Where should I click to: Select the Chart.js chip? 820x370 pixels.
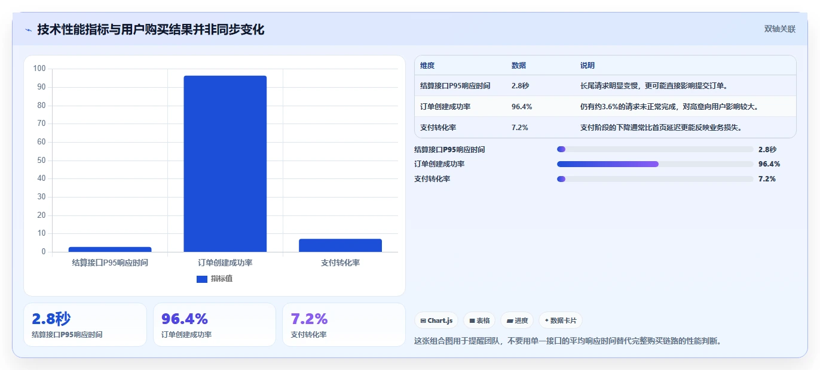436,320
